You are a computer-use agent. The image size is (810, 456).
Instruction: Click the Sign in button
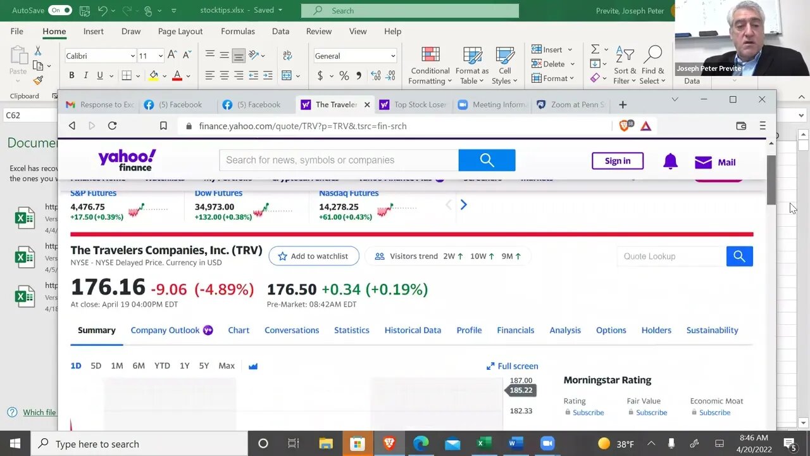(x=618, y=161)
